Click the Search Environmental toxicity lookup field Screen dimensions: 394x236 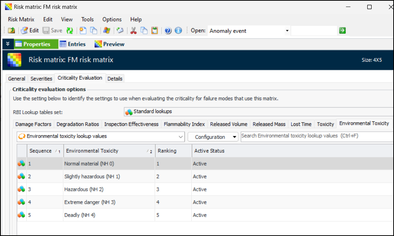[317, 136]
